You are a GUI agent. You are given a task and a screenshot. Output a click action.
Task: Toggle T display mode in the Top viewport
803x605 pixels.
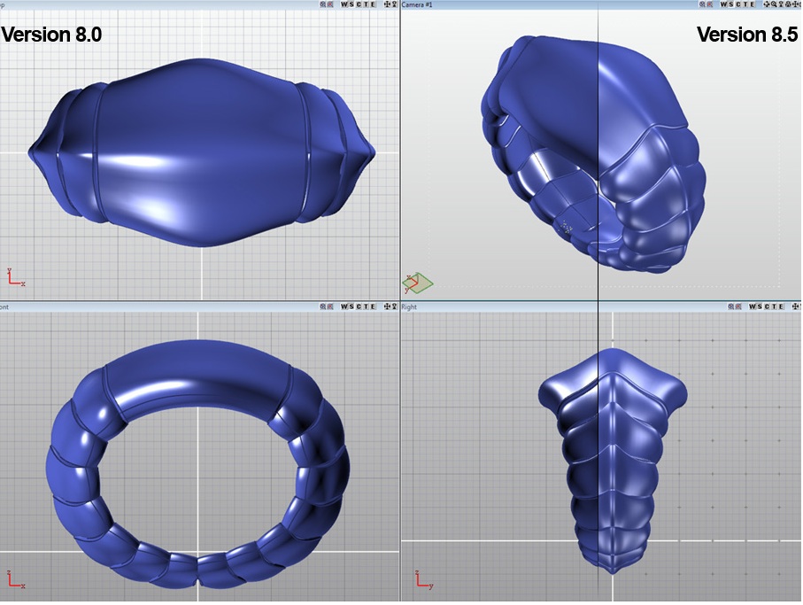pos(367,4)
